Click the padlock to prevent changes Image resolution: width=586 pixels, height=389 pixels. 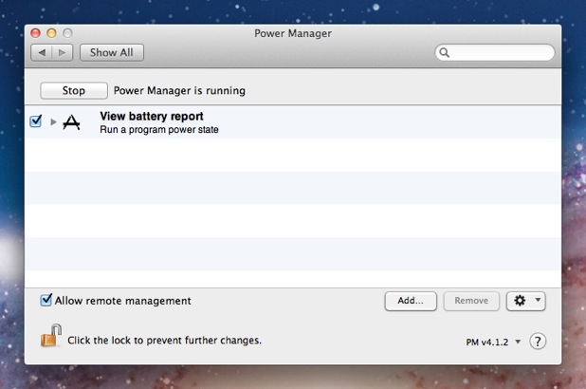click(51, 336)
